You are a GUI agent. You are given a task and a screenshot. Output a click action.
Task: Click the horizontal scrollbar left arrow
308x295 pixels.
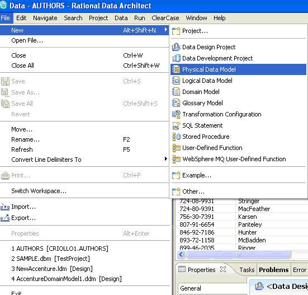pyautogui.click(x=181, y=255)
